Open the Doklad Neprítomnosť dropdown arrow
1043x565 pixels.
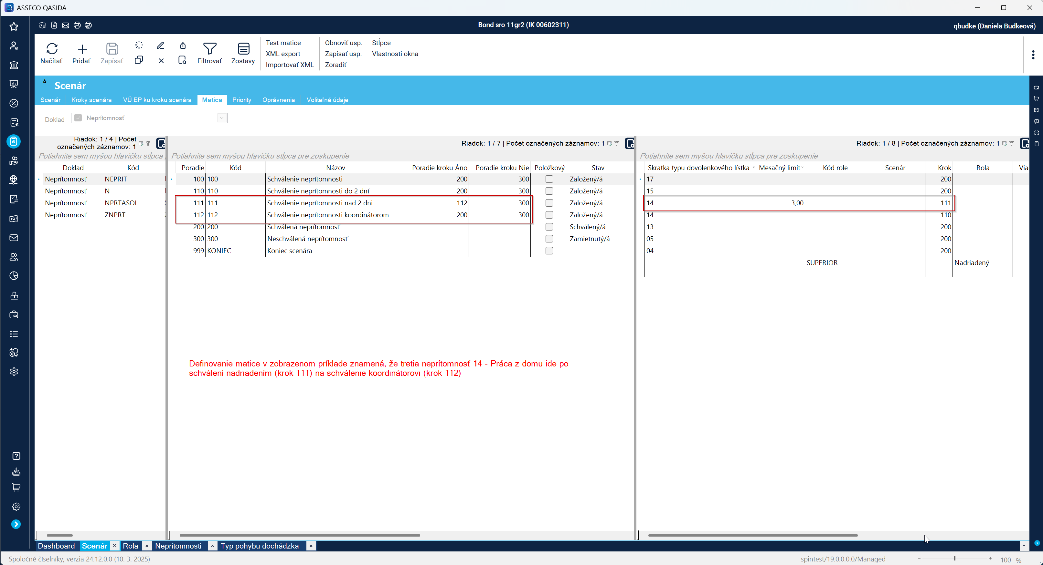point(221,118)
